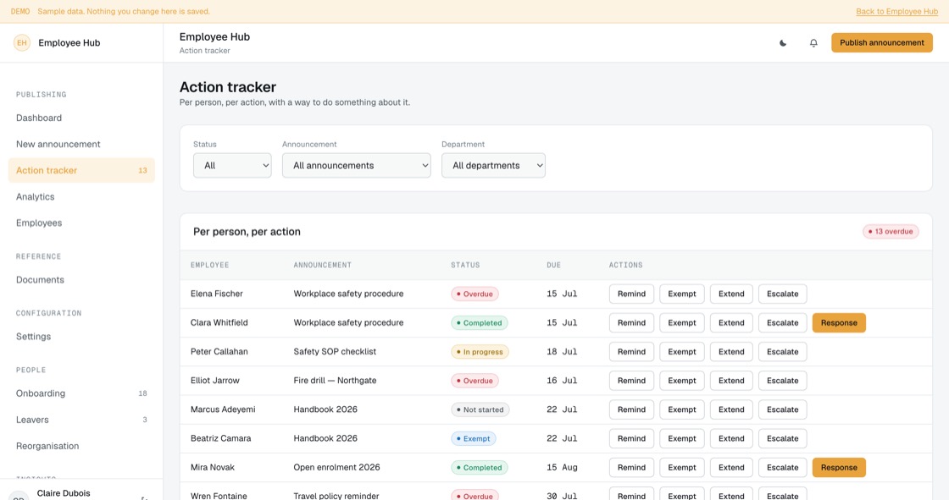949x500 pixels.
Task: Extend Mira Novak's deadline
Action: pos(731,467)
